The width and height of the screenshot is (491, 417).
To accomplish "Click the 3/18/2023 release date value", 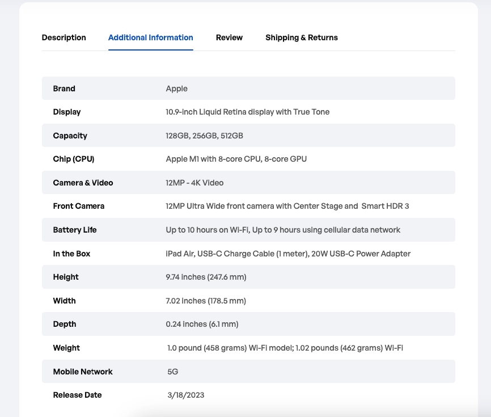I will click(x=185, y=395).
